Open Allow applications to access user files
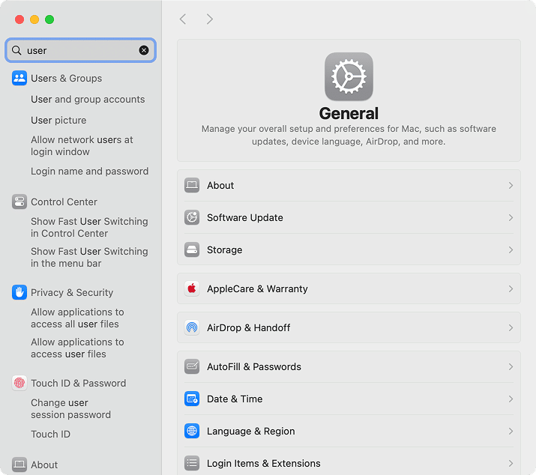536x475 pixels. [x=77, y=348]
